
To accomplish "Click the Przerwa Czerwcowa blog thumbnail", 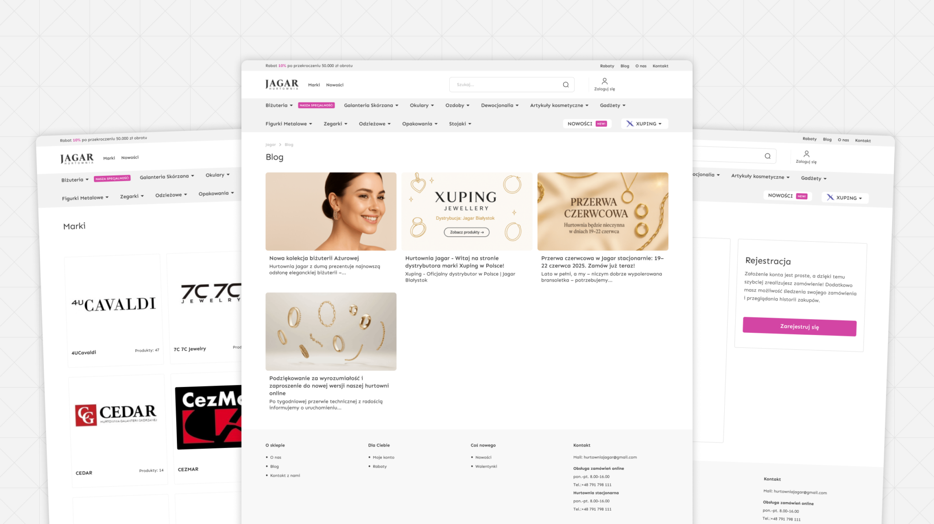I will click(602, 211).
